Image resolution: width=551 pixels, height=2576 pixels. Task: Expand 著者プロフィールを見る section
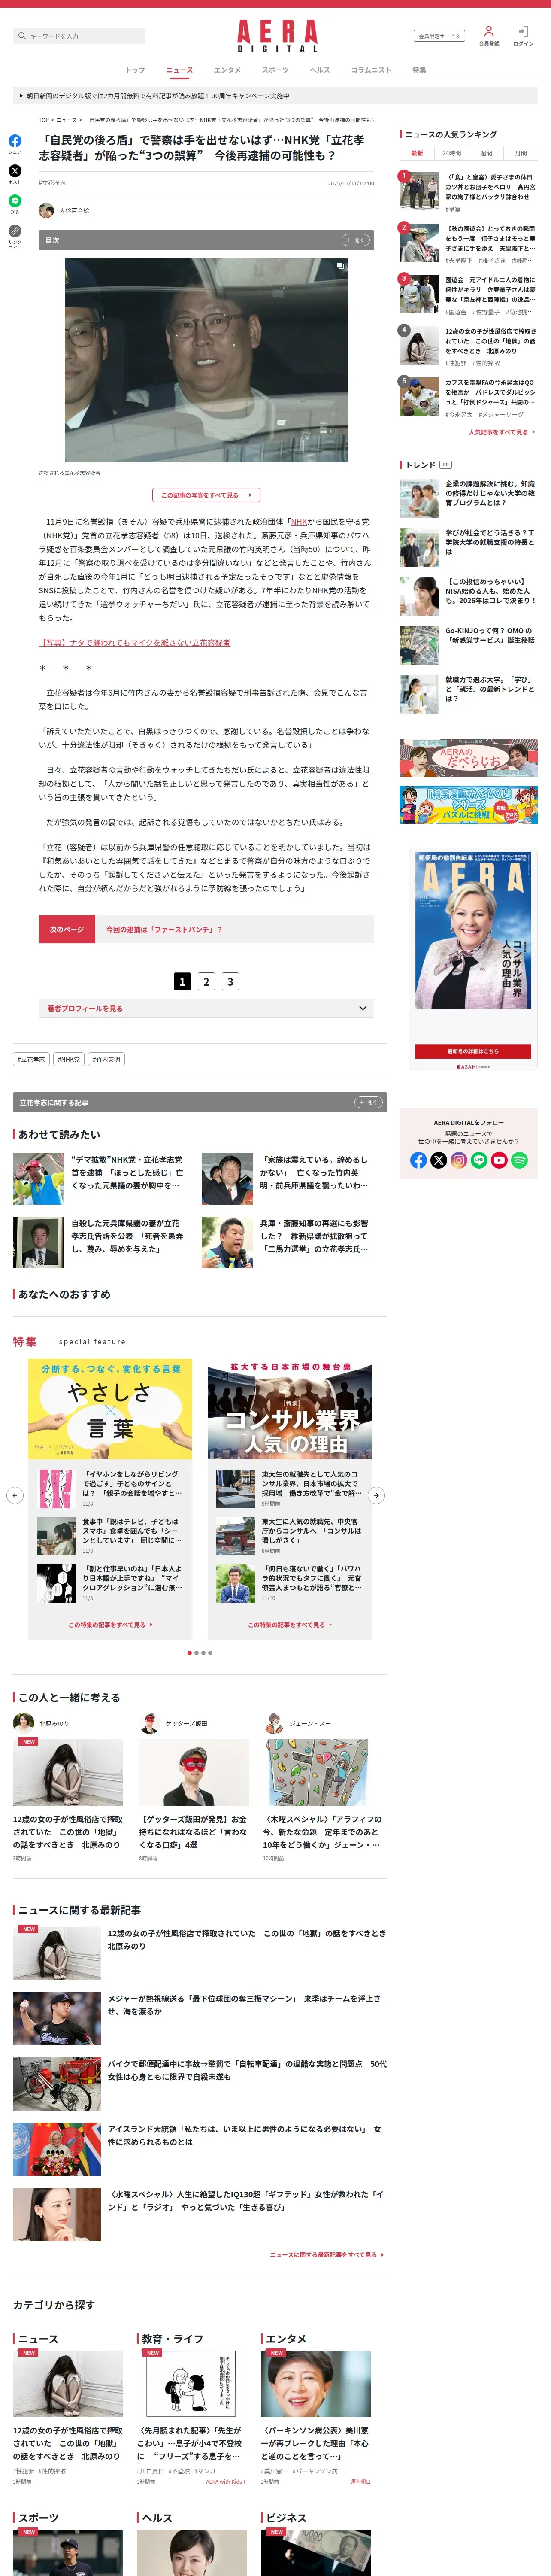(206, 1008)
